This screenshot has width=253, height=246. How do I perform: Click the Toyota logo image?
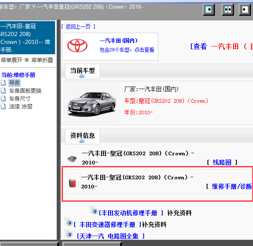click(77, 46)
